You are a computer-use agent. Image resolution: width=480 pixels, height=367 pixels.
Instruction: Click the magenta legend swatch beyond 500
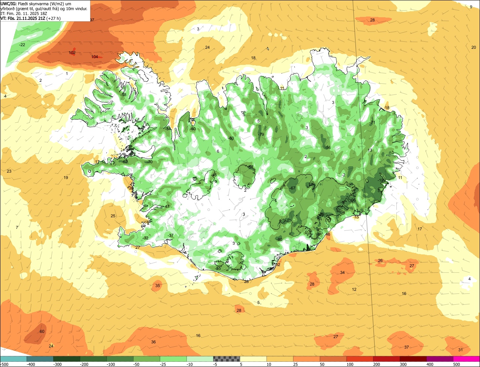tap(466, 359)
